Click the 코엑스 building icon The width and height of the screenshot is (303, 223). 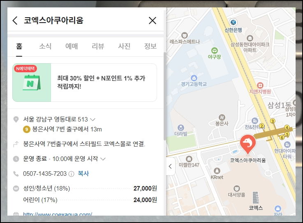[256, 198]
